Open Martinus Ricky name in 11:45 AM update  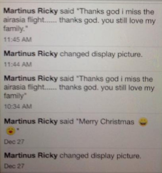coord(31,11)
